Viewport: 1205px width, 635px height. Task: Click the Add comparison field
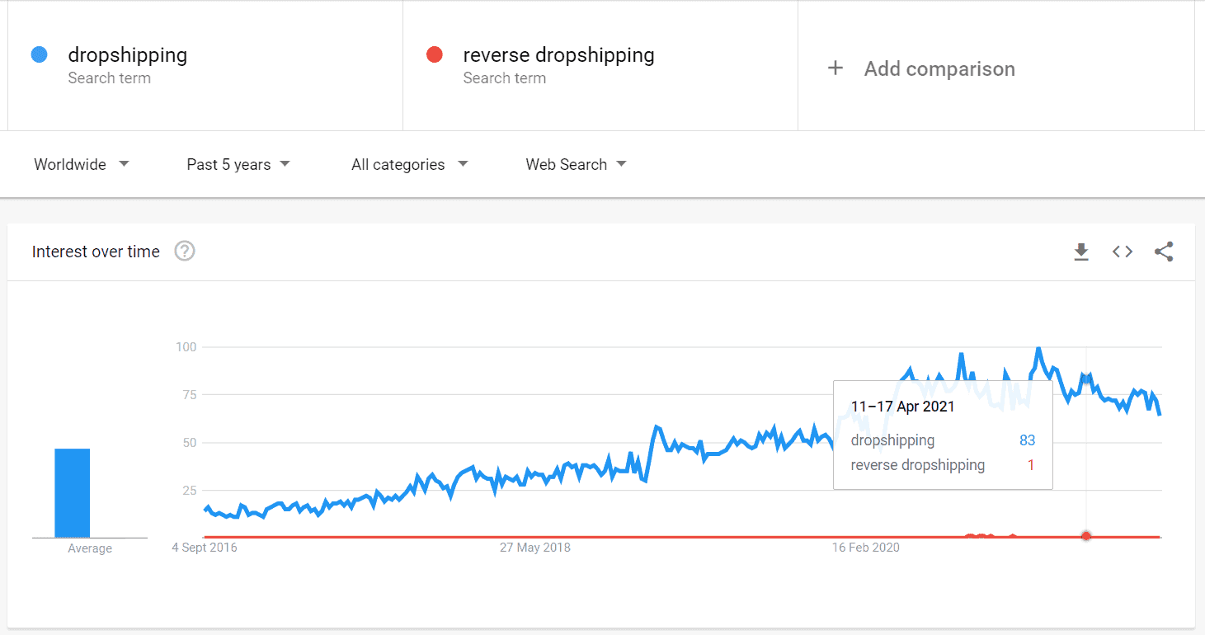939,69
